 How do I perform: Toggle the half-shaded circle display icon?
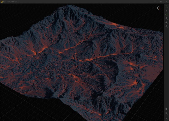pyautogui.click(x=166, y=18)
